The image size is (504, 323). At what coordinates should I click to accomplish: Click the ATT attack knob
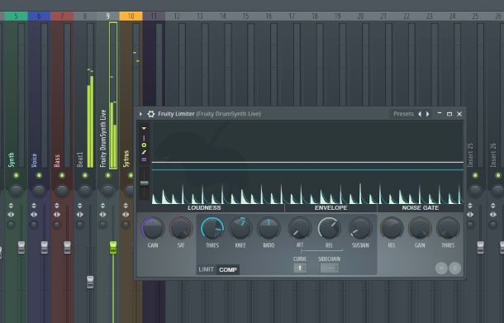(300, 228)
